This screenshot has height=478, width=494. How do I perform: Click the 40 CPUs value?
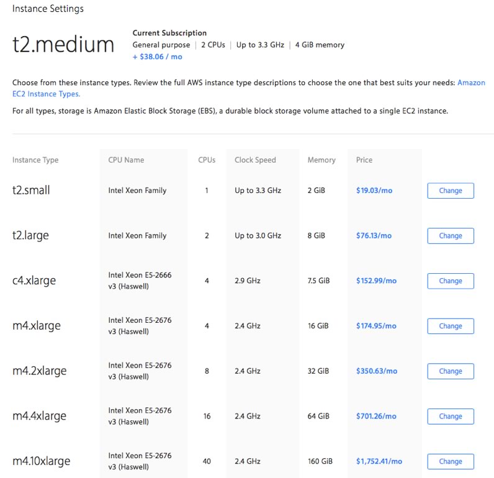coord(207,461)
